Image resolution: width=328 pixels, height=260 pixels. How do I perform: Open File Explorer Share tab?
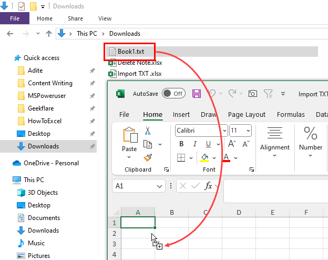[x=75, y=18]
